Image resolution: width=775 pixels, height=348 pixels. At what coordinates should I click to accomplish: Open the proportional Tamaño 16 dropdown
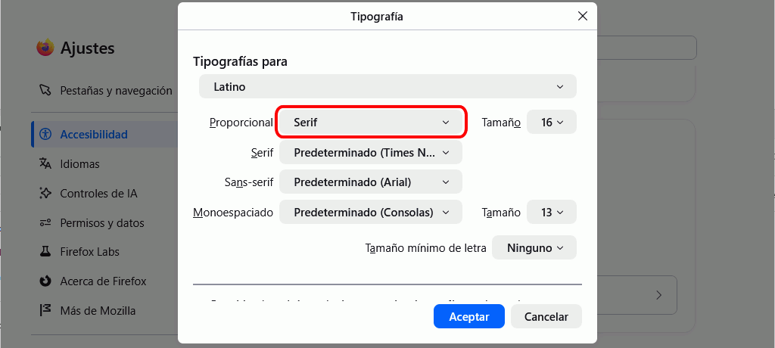click(552, 122)
